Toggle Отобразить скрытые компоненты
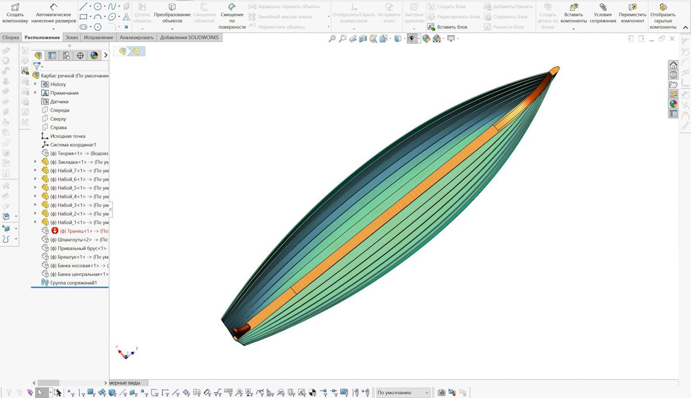This screenshot has width=691, height=398. click(x=663, y=14)
